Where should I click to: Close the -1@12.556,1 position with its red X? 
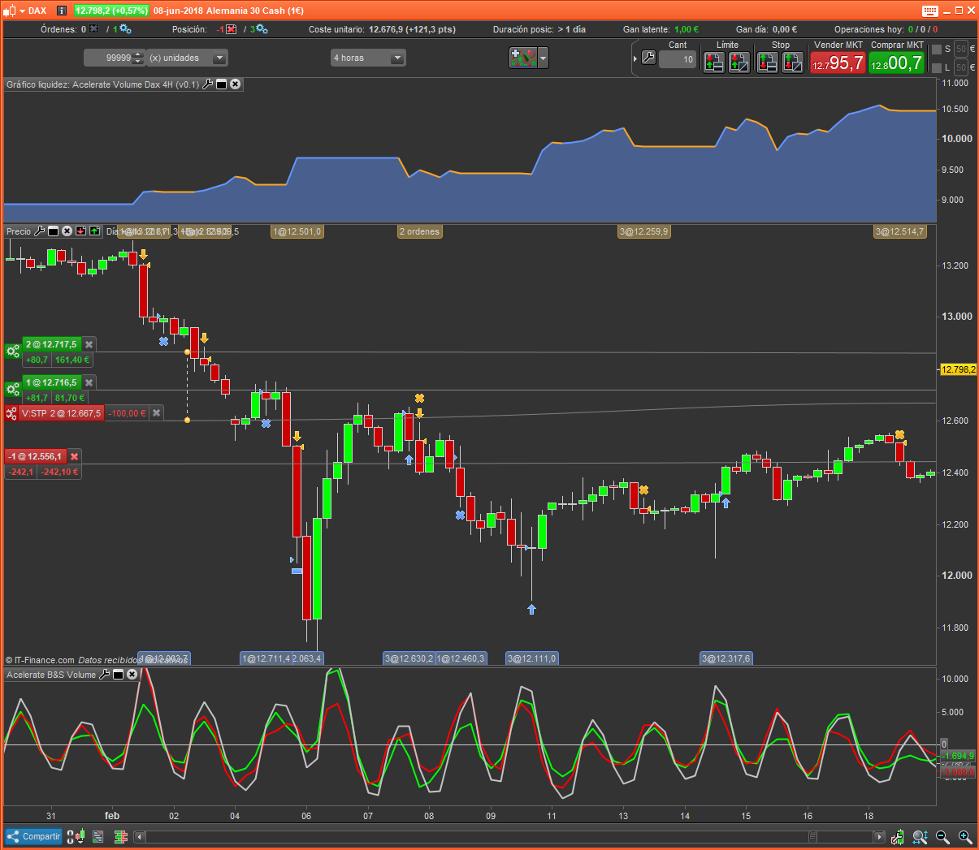pos(75,456)
